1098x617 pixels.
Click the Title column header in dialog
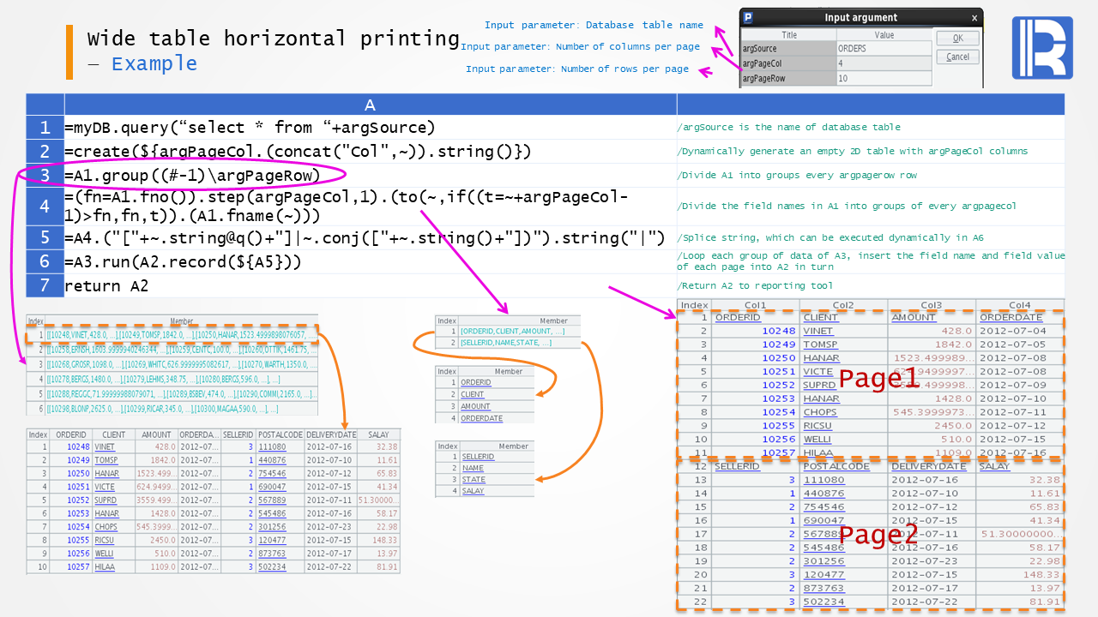[789, 35]
